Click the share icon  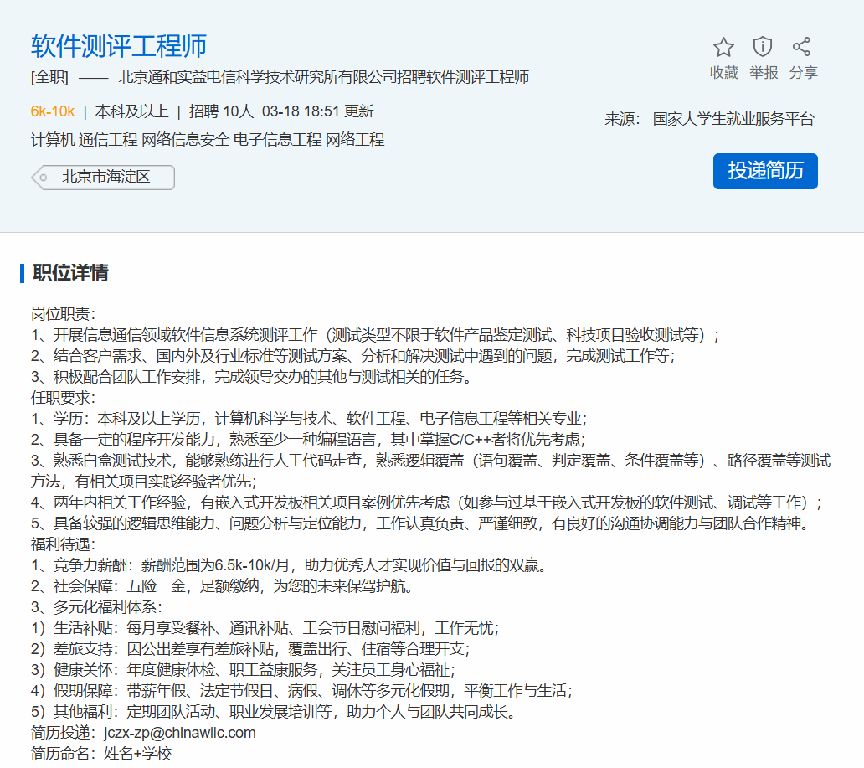tap(802, 47)
